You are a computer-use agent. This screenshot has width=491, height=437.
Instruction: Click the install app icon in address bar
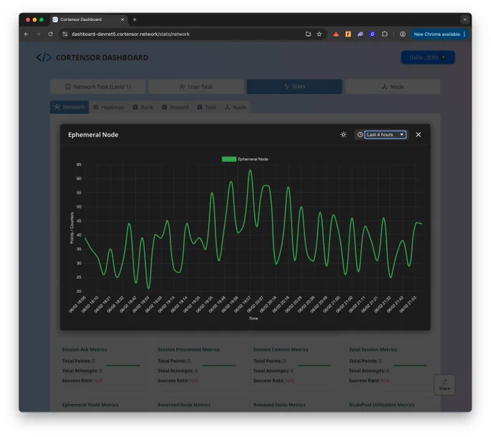tap(308, 34)
